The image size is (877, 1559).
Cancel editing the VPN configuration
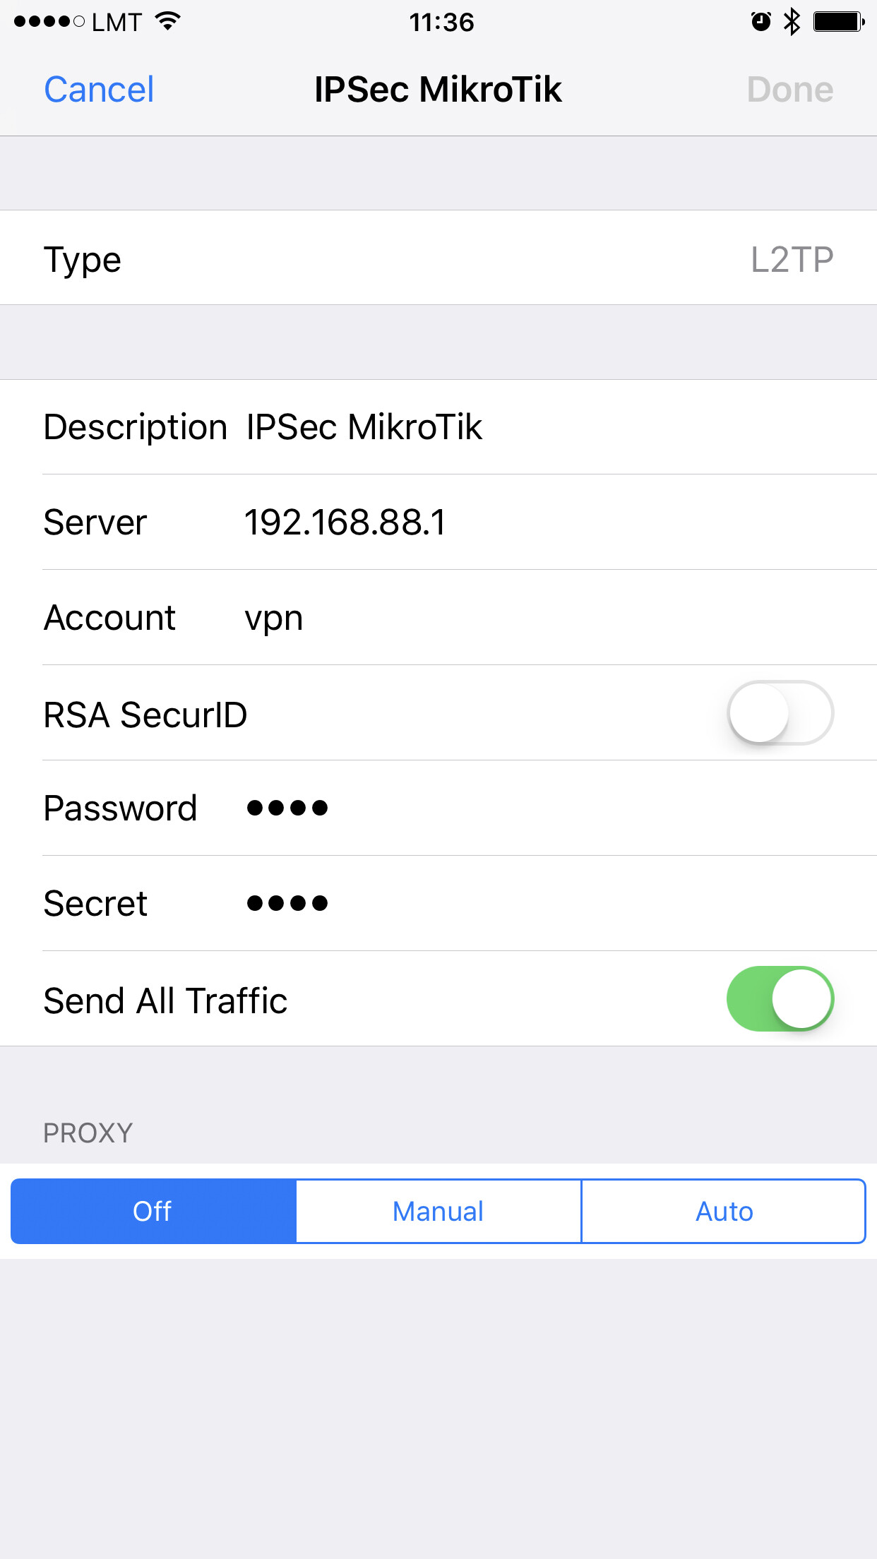99,90
